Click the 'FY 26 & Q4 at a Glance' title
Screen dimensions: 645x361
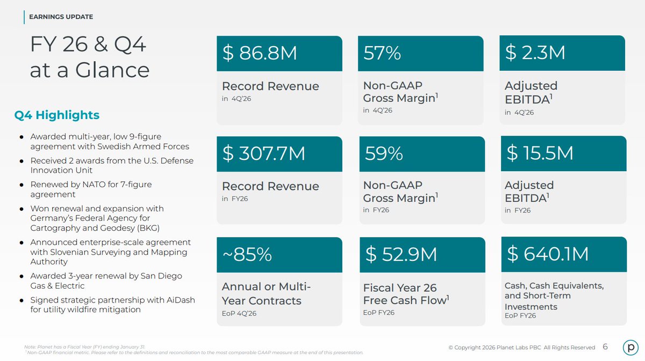coord(90,57)
